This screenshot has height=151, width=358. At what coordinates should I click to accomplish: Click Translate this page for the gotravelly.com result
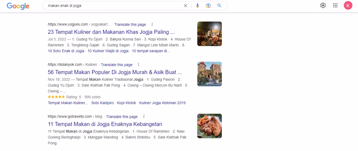[122, 117]
